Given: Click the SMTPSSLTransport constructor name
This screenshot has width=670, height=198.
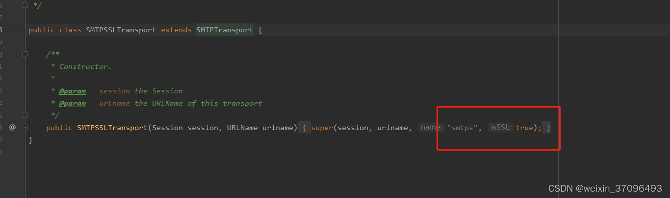Looking at the screenshot, I should [112, 128].
